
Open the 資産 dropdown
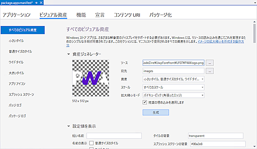pyautogui.click(x=173, y=79)
